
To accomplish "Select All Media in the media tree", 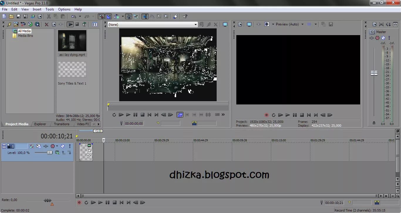I will coord(24,31).
